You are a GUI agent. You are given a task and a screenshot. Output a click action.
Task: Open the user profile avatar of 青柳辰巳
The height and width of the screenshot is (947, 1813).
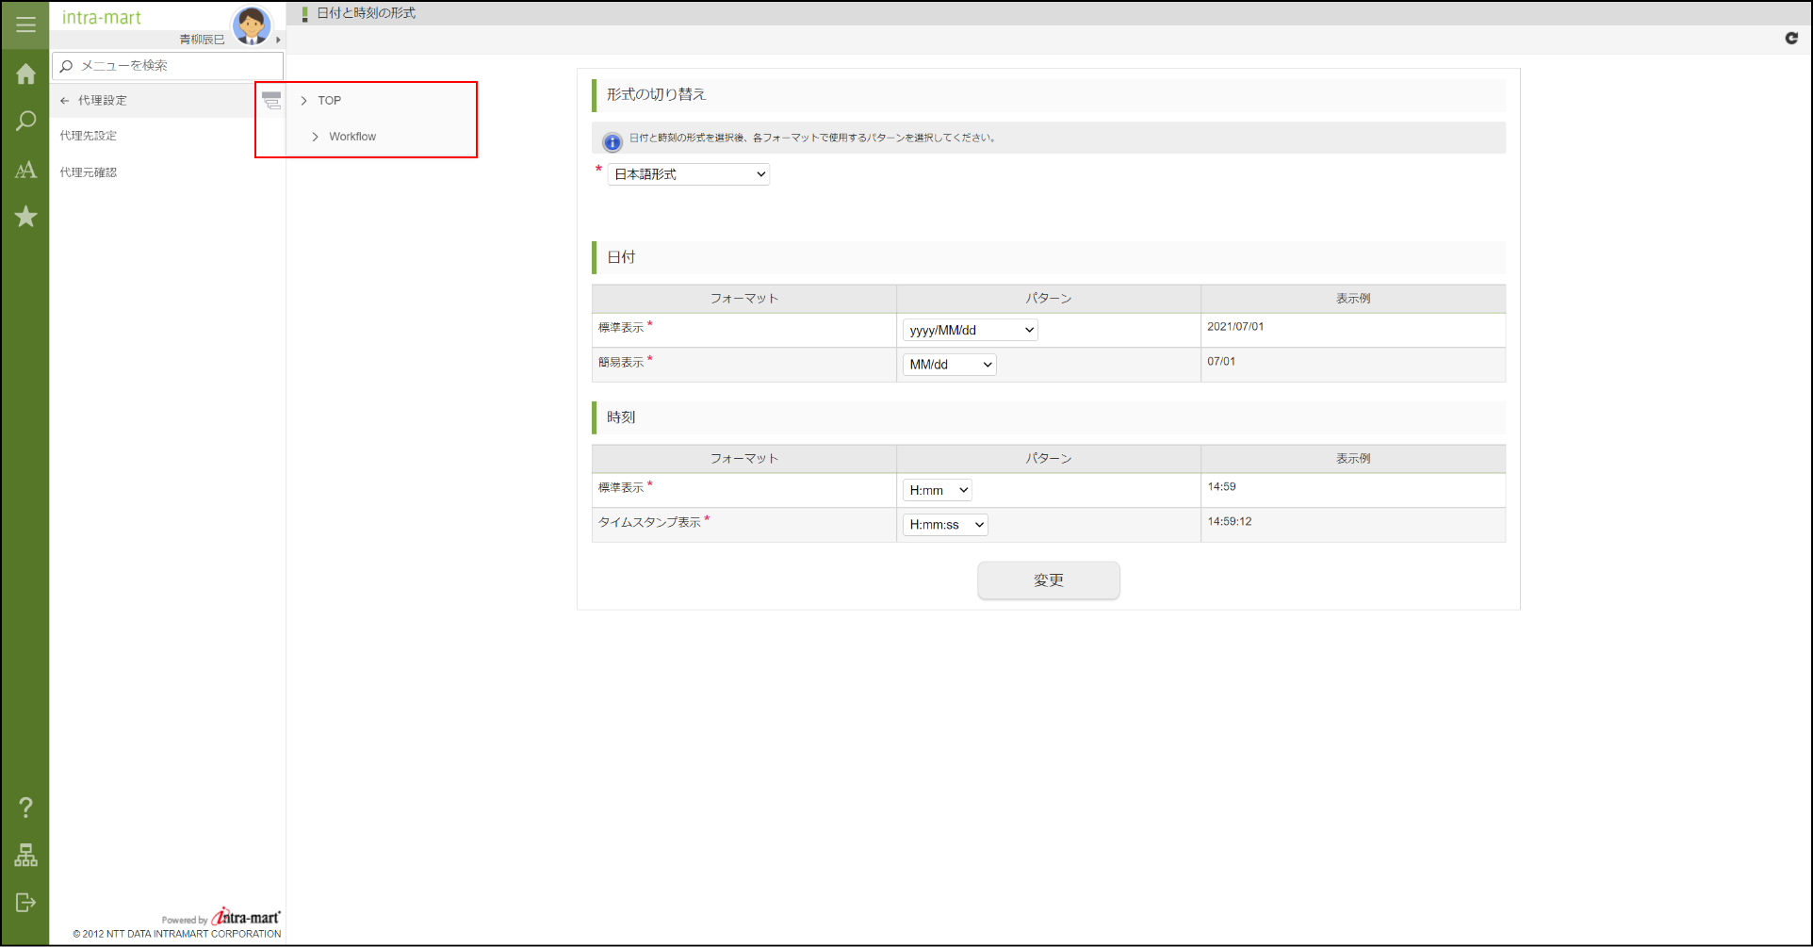click(252, 24)
